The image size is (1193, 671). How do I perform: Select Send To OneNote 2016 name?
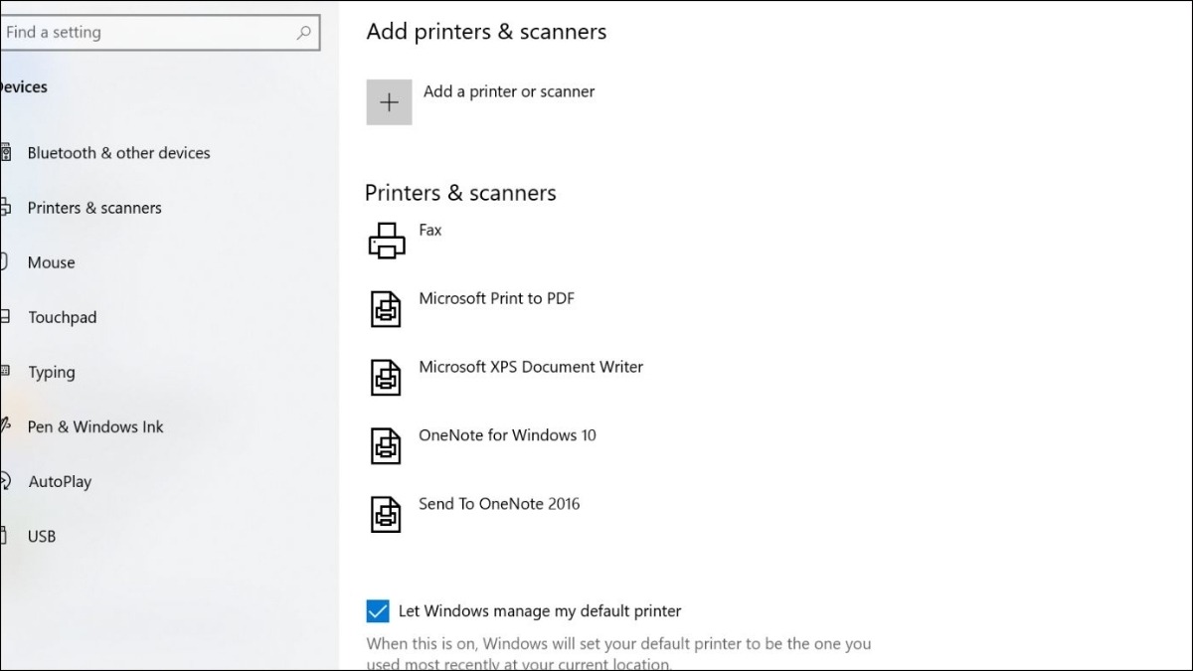(x=499, y=504)
